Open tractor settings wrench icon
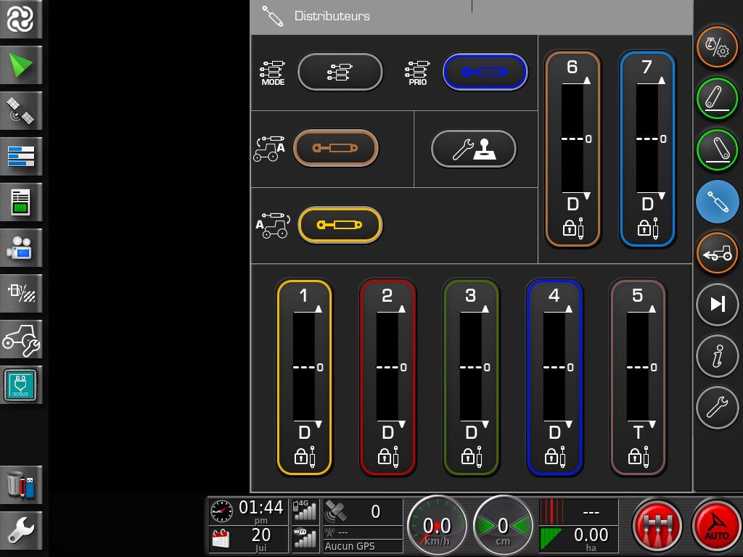 [x=21, y=339]
